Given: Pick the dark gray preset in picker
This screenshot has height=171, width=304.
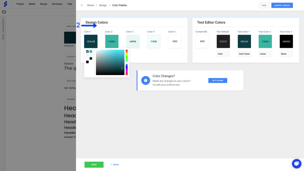Looking at the screenshot, I should (91, 58).
